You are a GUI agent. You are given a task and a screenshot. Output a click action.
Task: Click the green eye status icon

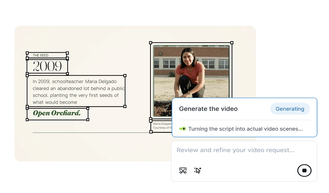pyautogui.click(x=182, y=129)
